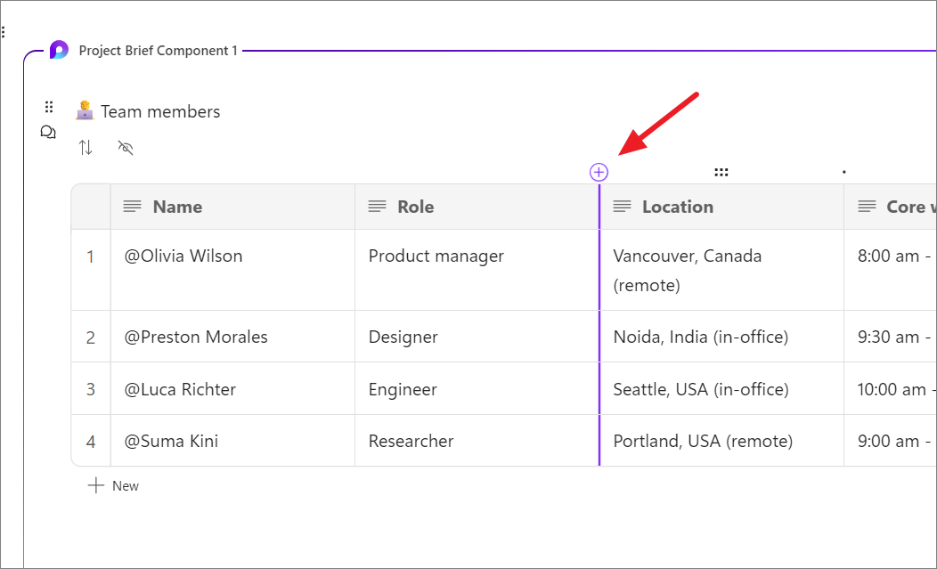937x569 pixels.
Task: Open the Location column header menu
Action: [x=677, y=207]
